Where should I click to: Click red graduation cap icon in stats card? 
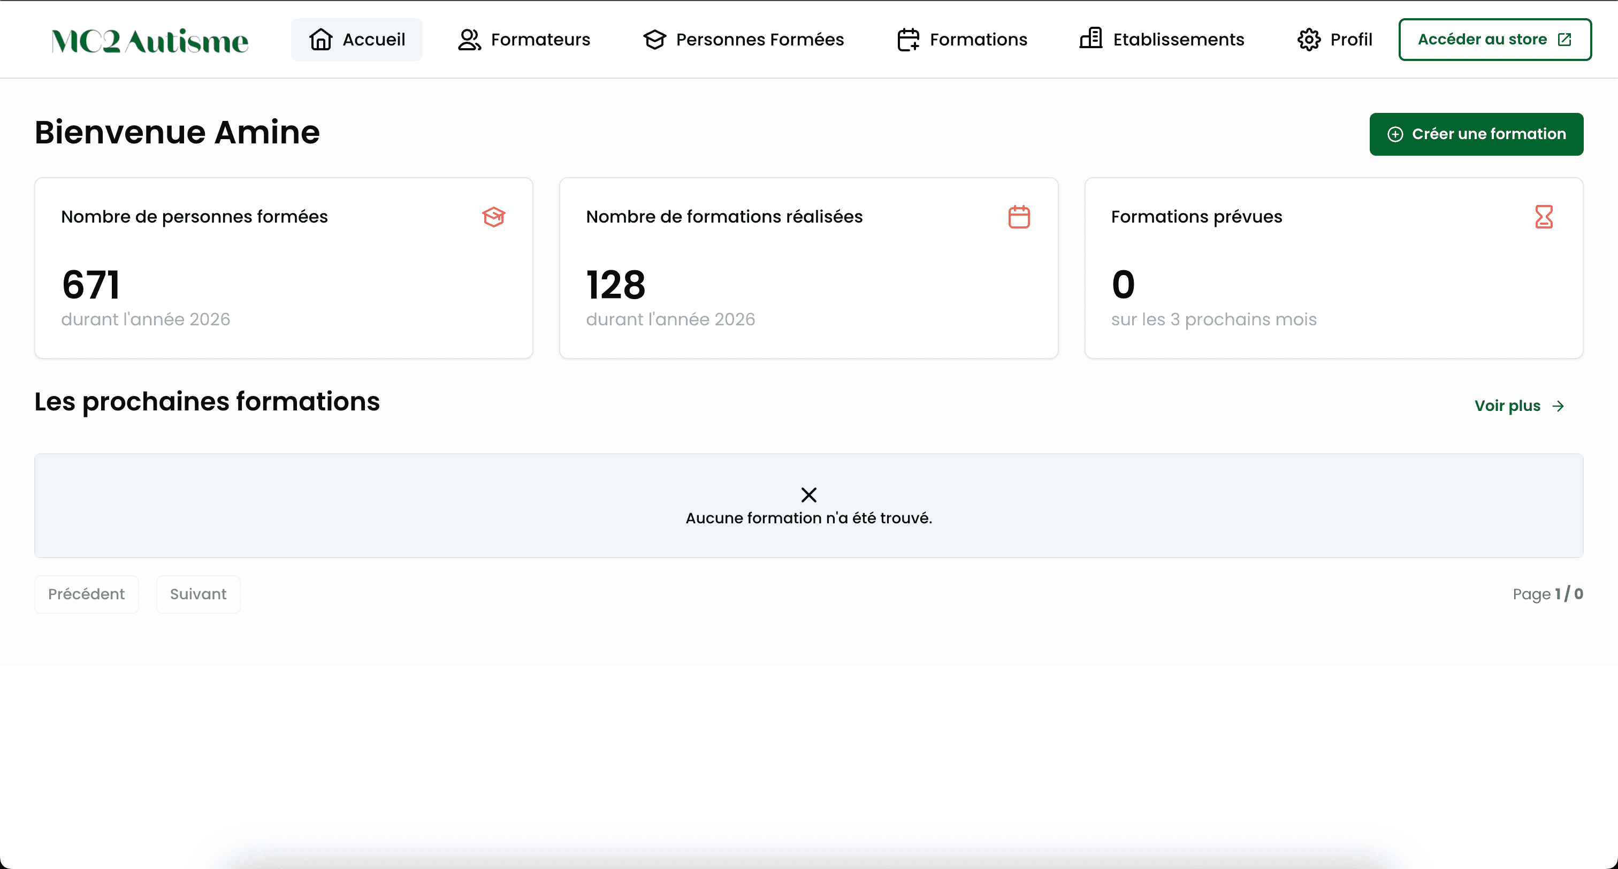(494, 217)
